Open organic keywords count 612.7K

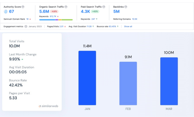click(53, 16)
